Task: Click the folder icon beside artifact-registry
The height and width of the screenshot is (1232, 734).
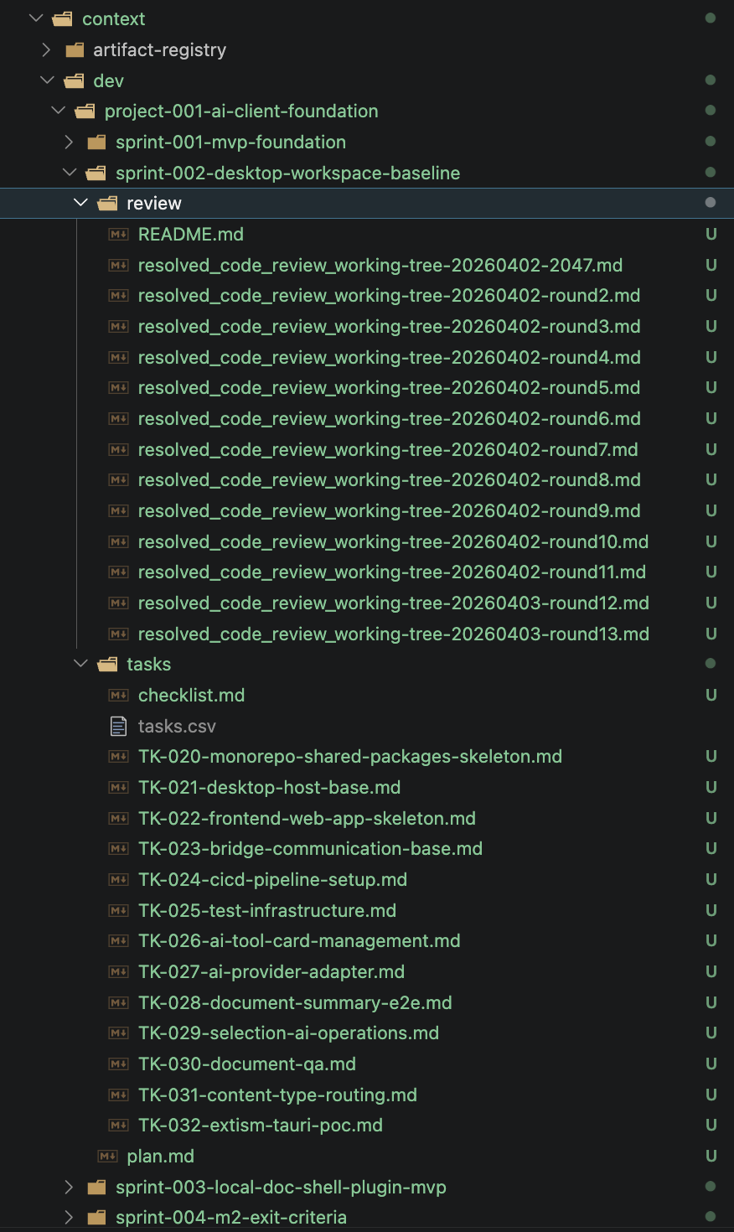Action: [x=75, y=50]
